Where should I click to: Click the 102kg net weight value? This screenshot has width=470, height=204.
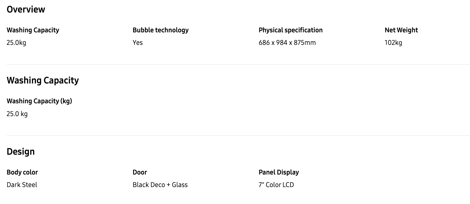(x=393, y=43)
